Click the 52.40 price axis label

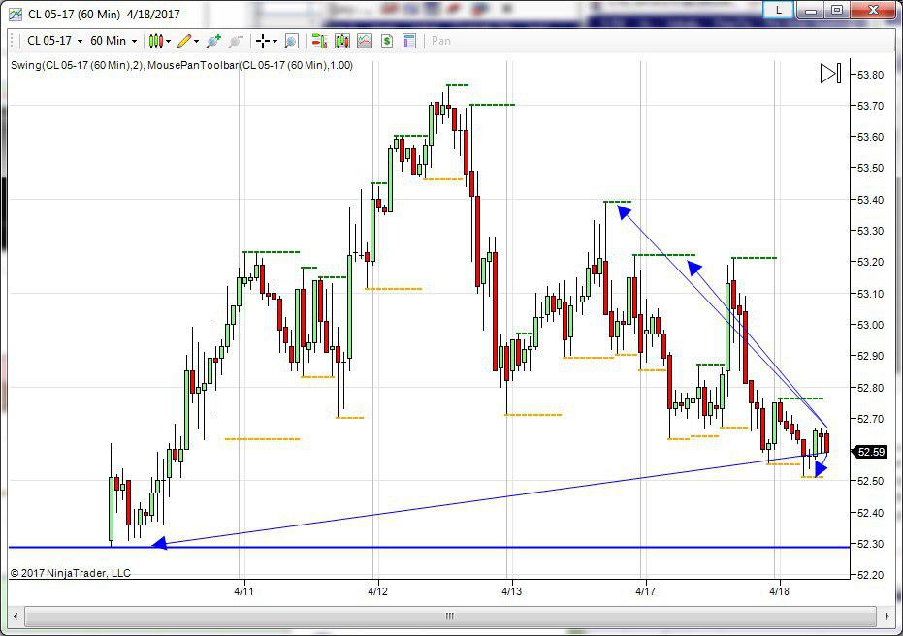point(870,512)
